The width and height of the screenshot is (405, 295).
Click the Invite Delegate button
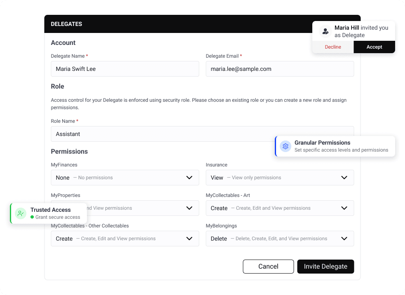pyautogui.click(x=325, y=267)
